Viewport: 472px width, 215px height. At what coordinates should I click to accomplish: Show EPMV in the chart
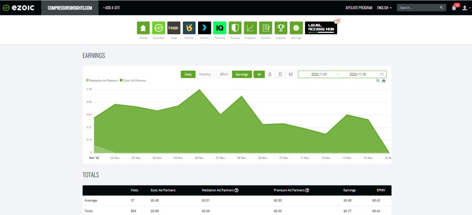(224, 74)
